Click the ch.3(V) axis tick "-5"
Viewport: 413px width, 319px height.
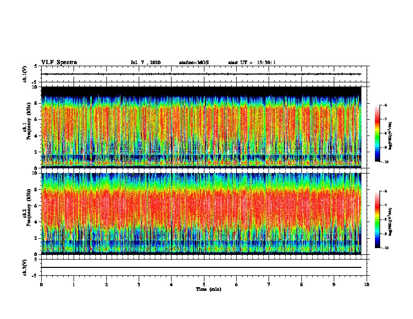click(x=35, y=276)
